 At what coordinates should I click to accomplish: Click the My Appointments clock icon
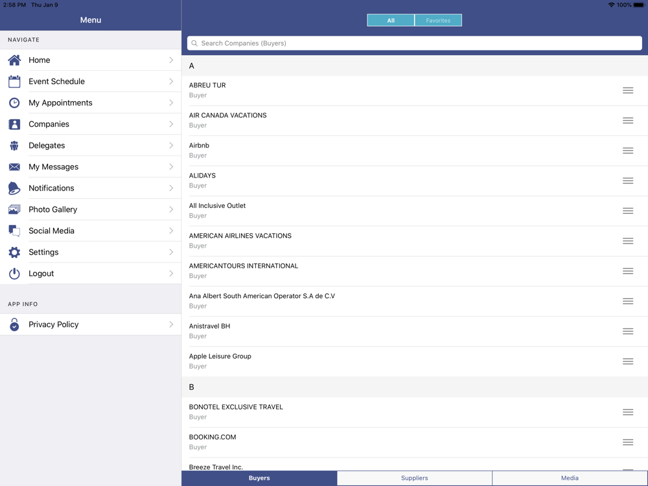14,102
